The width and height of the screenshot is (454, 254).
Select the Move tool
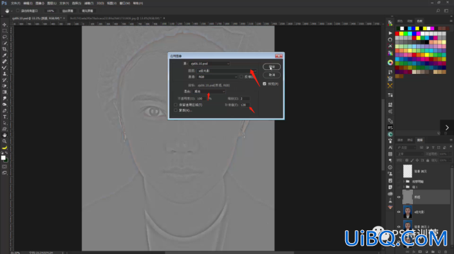(x=5, y=24)
